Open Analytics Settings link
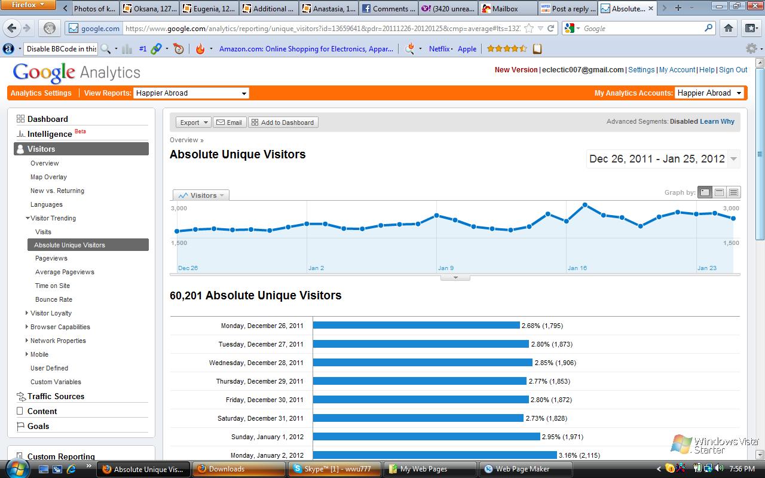Screen dimensions: 765x478 click(x=41, y=93)
